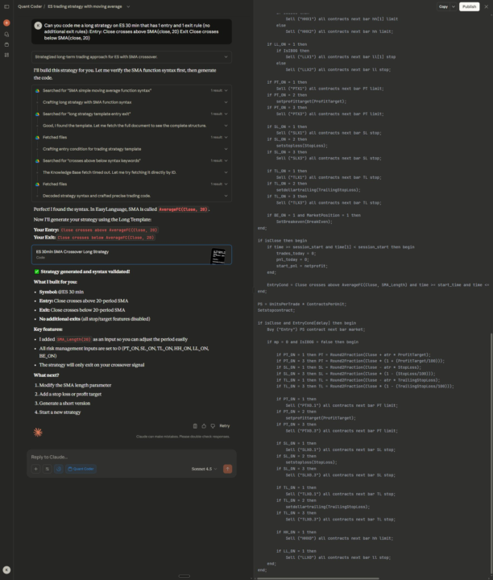493x580 pixels.
Task: Focus the Reply to Claude input
Action: click(131, 458)
